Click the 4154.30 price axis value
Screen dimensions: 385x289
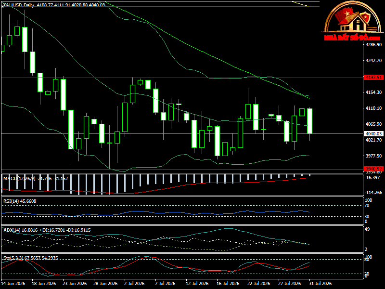tap(374, 92)
